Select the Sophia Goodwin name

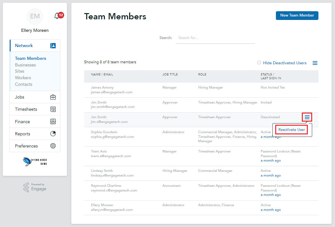(x=104, y=132)
